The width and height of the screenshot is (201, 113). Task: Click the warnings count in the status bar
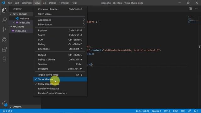(10, 111)
